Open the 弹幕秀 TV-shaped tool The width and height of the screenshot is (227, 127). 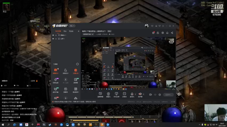point(66,90)
